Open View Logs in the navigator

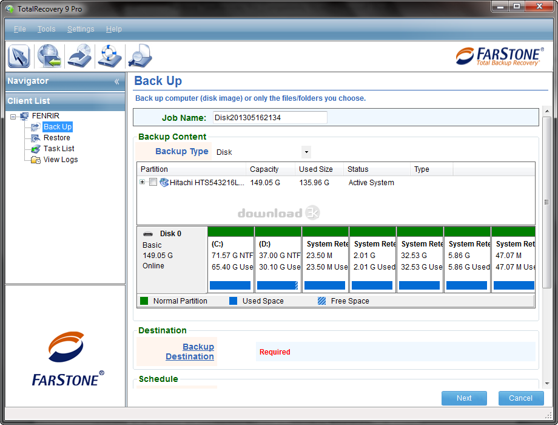(x=60, y=160)
